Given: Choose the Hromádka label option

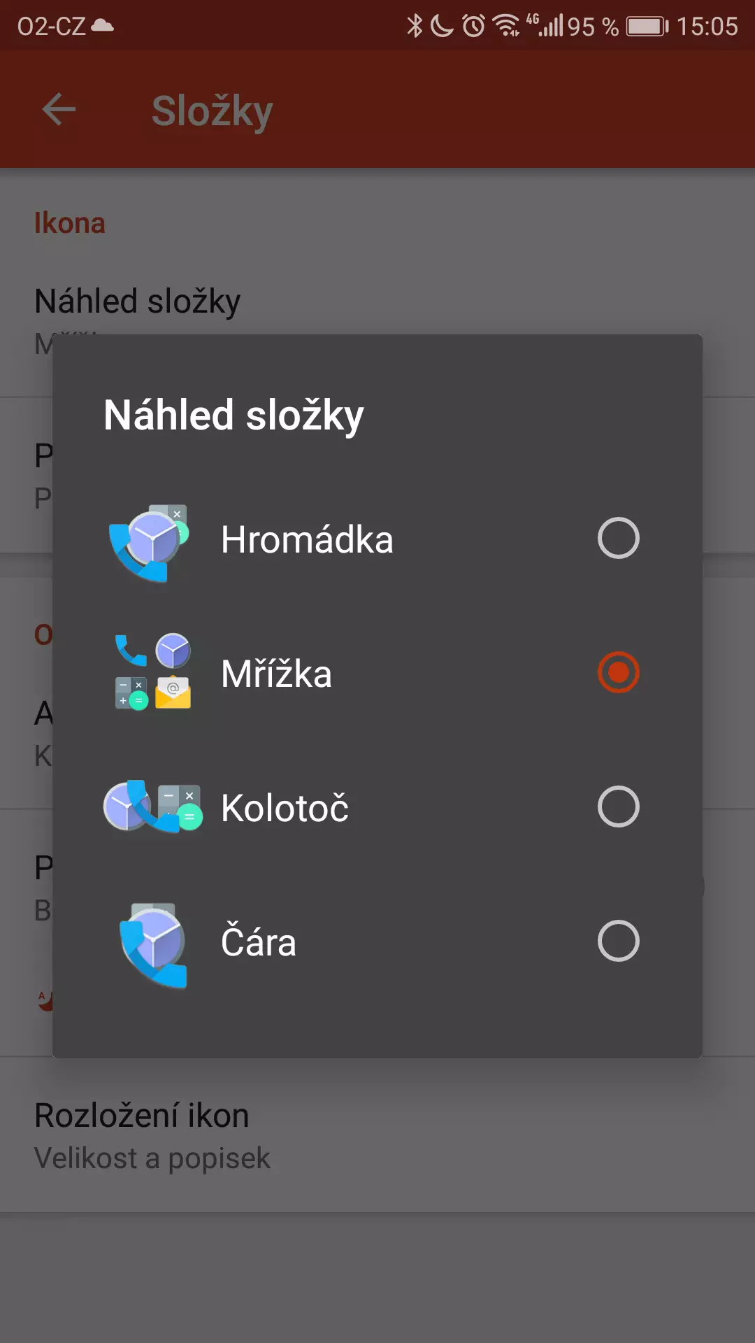Looking at the screenshot, I should tap(307, 539).
